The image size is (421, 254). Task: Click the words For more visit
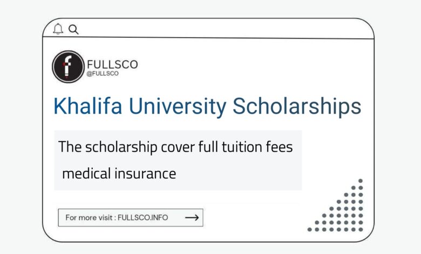click(x=89, y=217)
